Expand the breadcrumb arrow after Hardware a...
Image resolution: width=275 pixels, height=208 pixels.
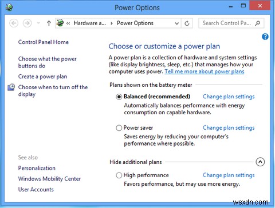point(112,23)
